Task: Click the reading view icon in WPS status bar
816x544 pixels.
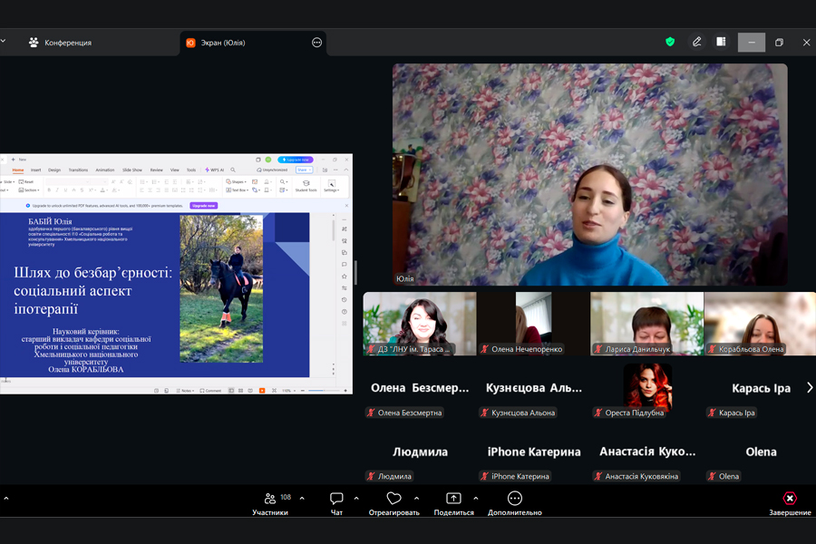Action: click(x=250, y=391)
